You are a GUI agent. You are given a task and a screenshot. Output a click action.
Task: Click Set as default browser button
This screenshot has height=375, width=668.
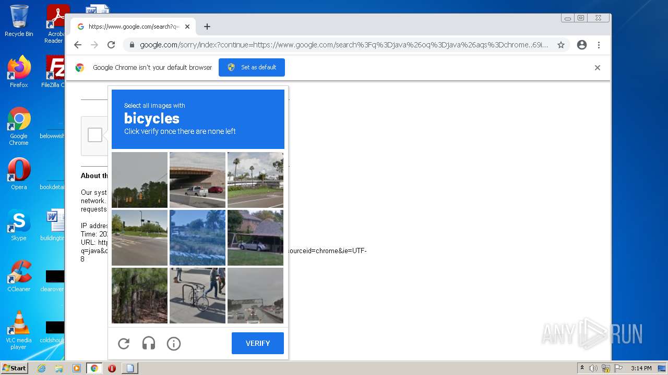coord(252,67)
